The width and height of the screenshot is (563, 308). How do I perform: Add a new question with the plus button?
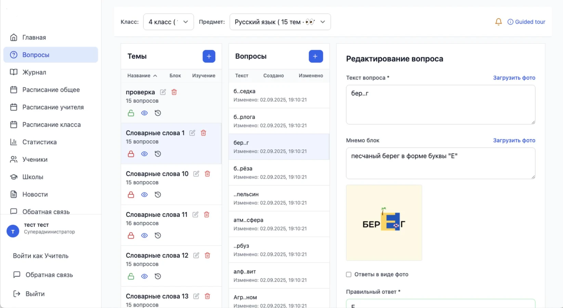point(316,56)
